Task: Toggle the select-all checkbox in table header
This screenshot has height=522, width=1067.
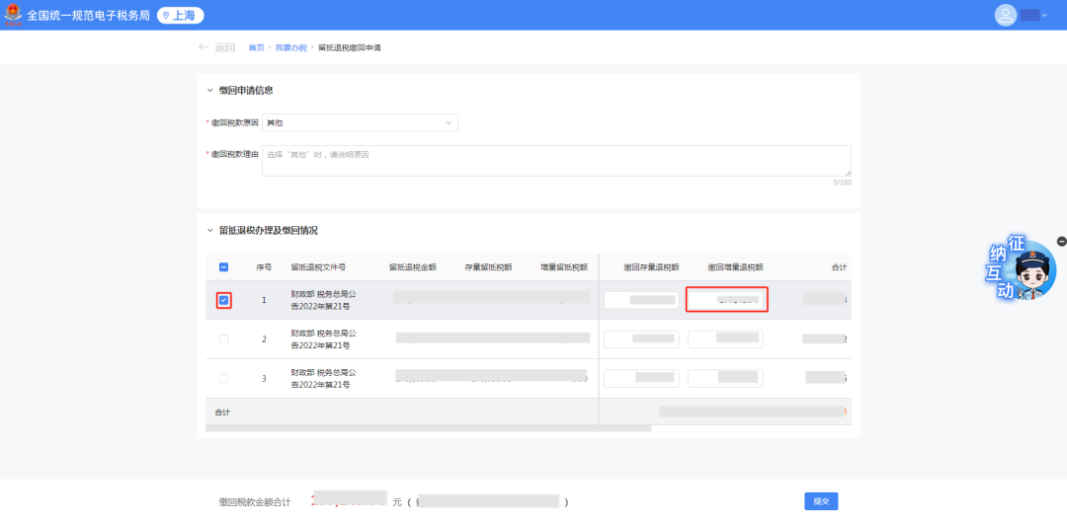Action: tap(223, 267)
